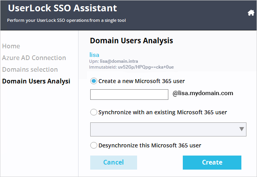This screenshot has width=257, height=177.
Task: Click the home icon in the header
Action: coord(251,13)
